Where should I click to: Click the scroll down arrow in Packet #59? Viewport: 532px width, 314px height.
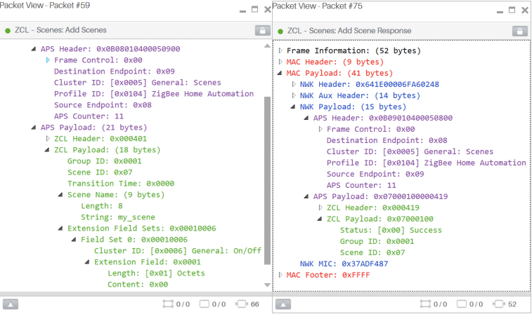(266, 285)
